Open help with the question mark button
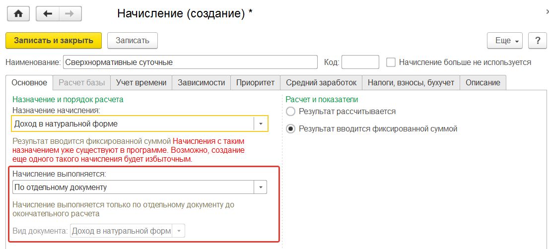The height and width of the screenshot is (249, 549). click(537, 41)
